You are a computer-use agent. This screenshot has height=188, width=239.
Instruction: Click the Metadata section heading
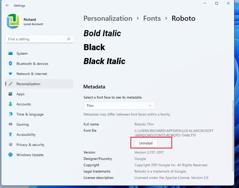coord(94,87)
